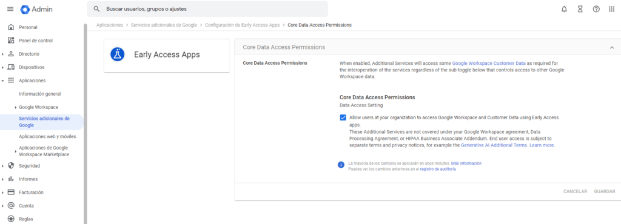Go to Servicios adicionales de Google breadcrumb
This screenshot has height=224, width=621.
(x=164, y=25)
